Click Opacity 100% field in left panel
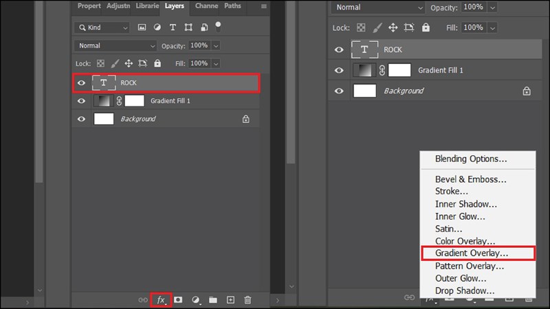Screen dimensions: 550x309 (x=199, y=45)
